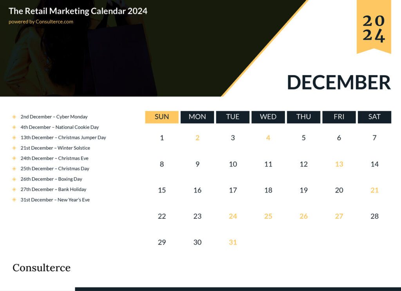Select December 1 on the calendar
This screenshot has width=401, height=291.
(162, 138)
